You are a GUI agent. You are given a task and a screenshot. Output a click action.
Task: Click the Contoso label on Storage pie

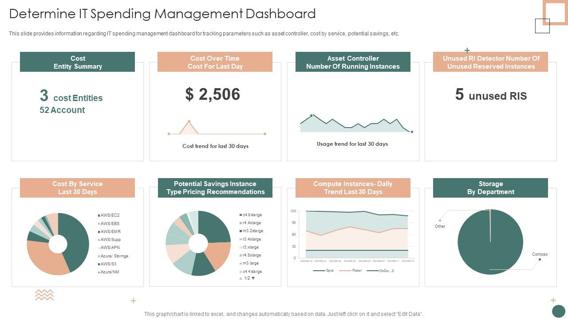[540, 254]
